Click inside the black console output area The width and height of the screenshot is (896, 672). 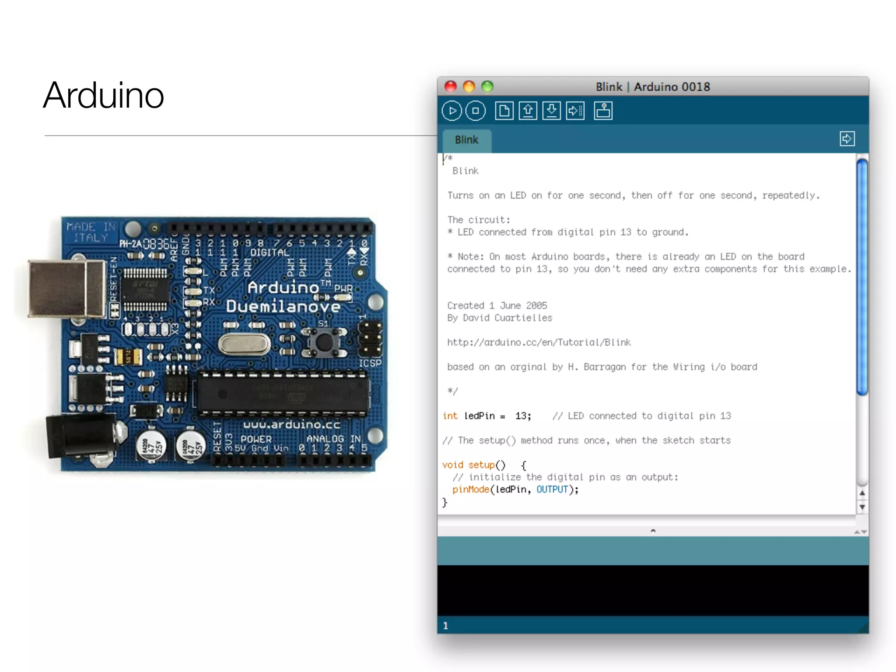click(x=653, y=591)
